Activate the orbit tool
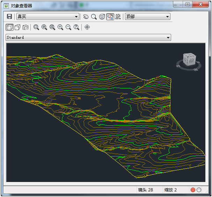The width and height of the screenshot is (212, 197). (102, 17)
